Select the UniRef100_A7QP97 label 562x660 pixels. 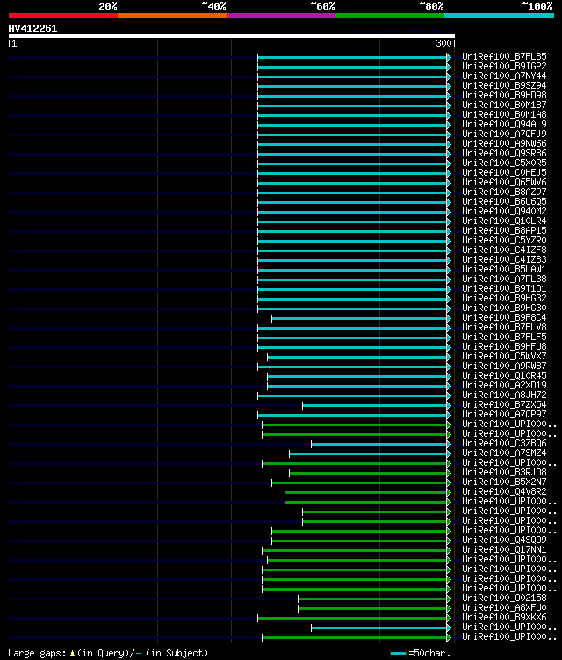coord(504,415)
